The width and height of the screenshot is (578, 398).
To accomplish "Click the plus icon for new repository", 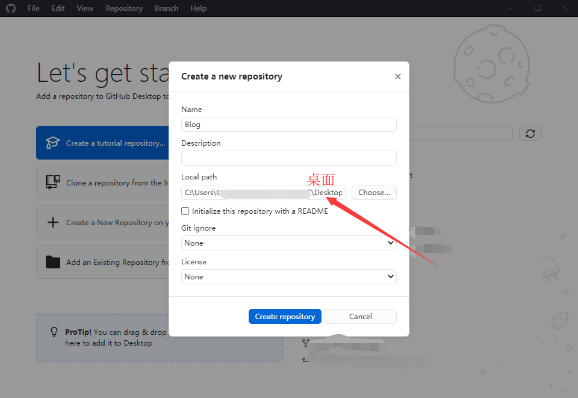I will coord(53,222).
